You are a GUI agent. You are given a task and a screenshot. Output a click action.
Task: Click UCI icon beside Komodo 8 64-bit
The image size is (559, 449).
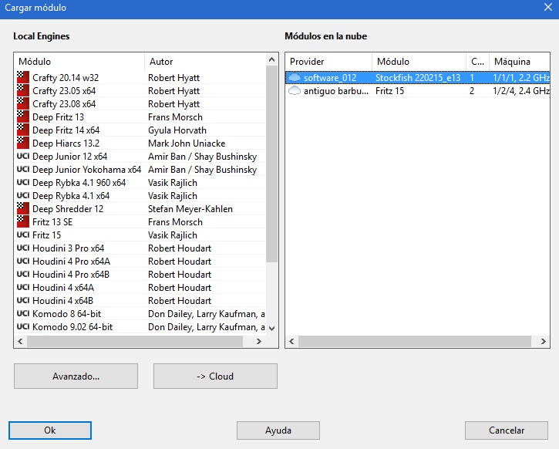click(23, 313)
